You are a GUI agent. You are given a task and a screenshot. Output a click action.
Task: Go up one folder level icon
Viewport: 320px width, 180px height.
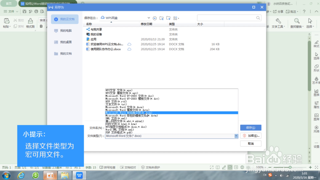(x=161, y=18)
